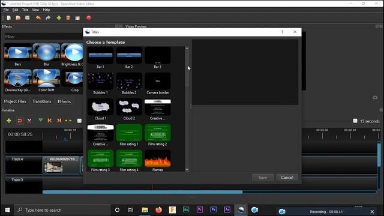This screenshot has width=384, height=216.
Task: Click the center timeline on playhead icon
Action: pyautogui.click(x=68, y=121)
